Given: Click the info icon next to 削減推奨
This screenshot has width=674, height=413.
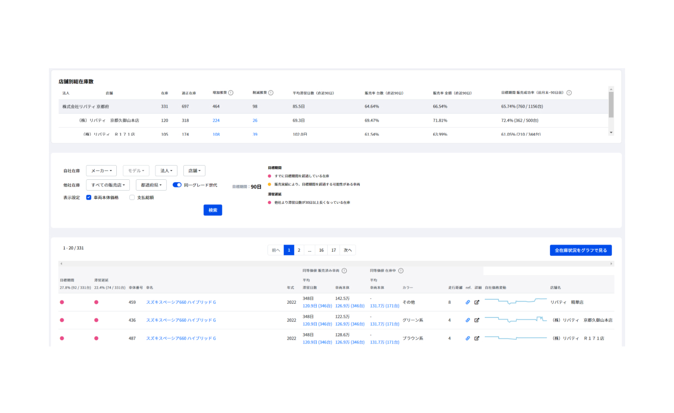Looking at the screenshot, I should click(271, 93).
